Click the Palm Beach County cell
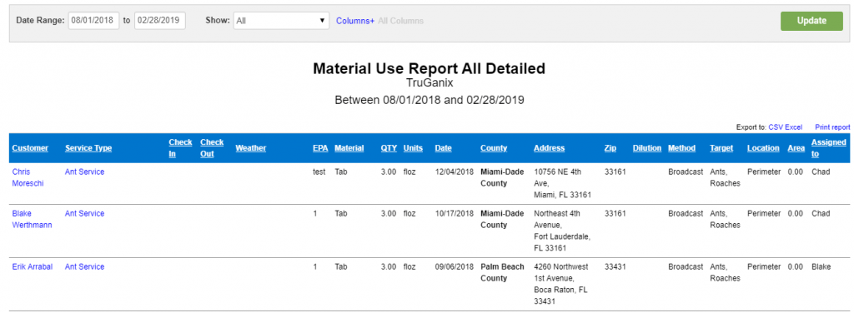Image resolution: width=854 pixels, height=313 pixels. coord(502,272)
